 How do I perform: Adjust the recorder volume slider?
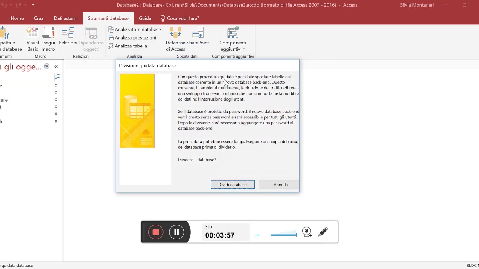283,235
